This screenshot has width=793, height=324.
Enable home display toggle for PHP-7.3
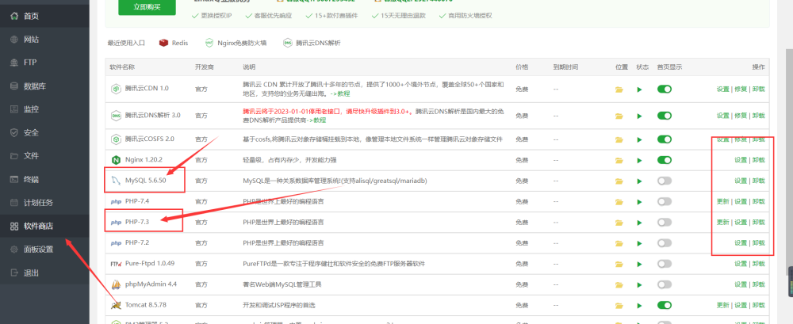coord(665,222)
